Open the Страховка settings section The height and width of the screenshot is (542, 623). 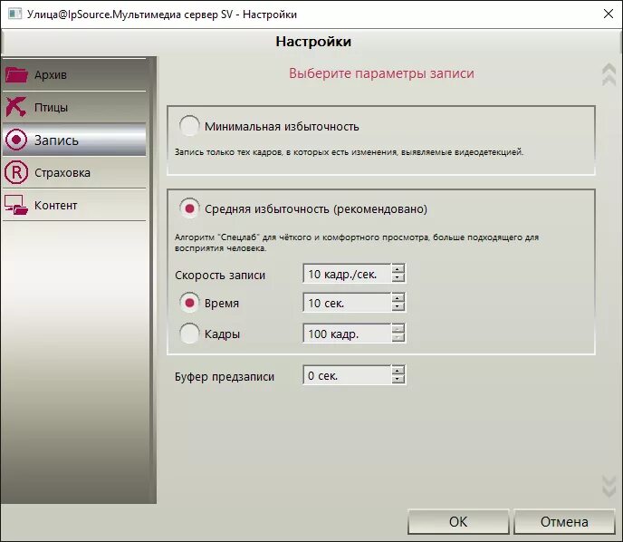tap(74, 172)
